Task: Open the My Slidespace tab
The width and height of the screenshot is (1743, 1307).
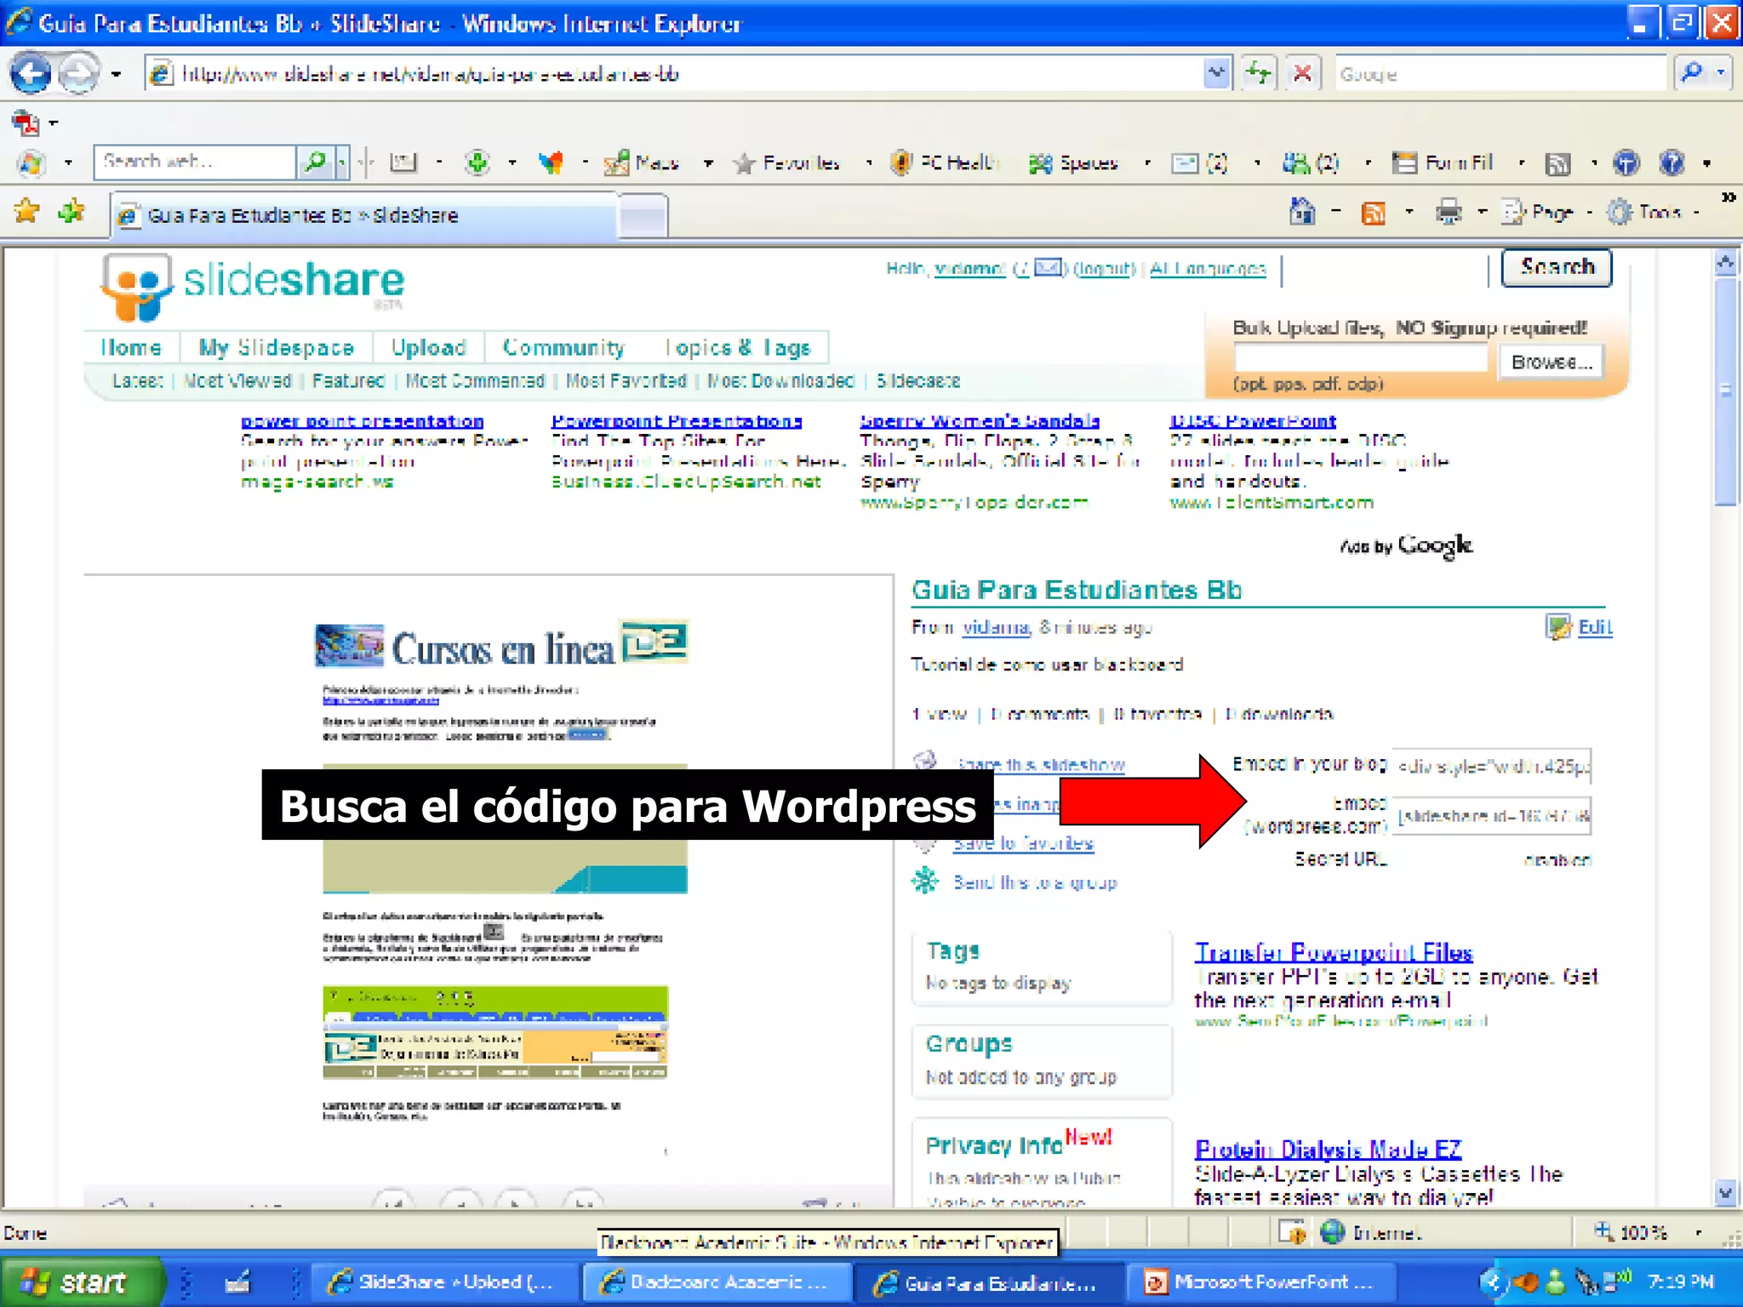Action: point(277,348)
